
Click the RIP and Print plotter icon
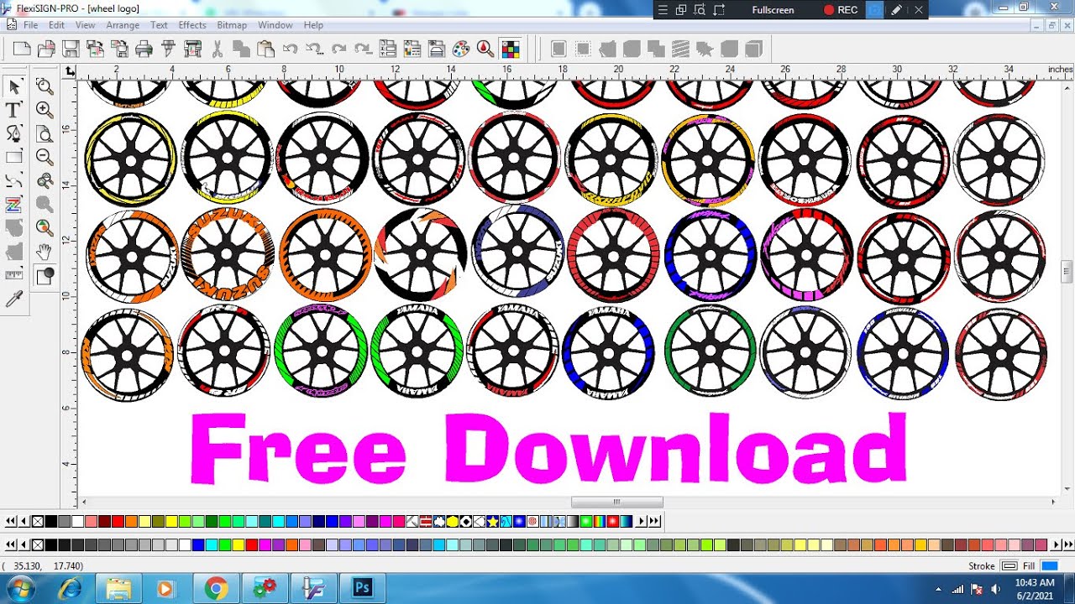pos(193,49)
